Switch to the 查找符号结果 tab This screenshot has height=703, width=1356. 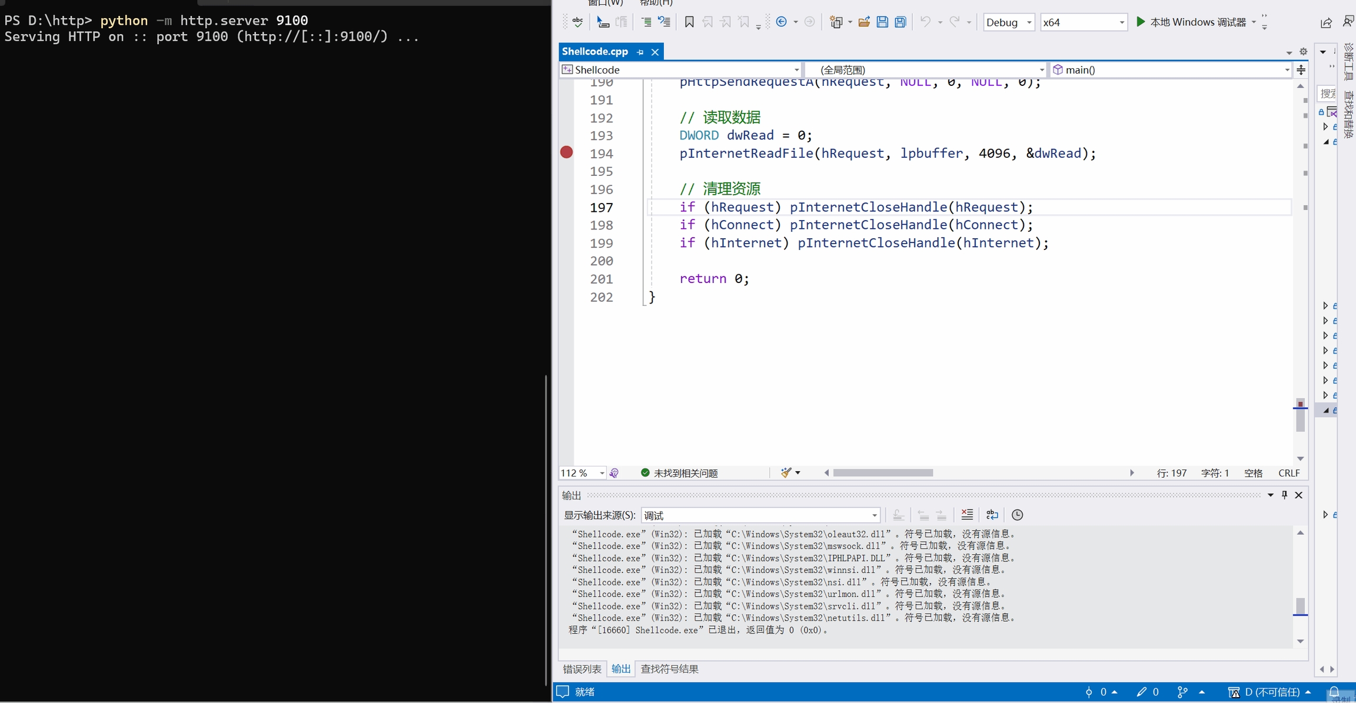pyautogui.click(x=669, y=669)
